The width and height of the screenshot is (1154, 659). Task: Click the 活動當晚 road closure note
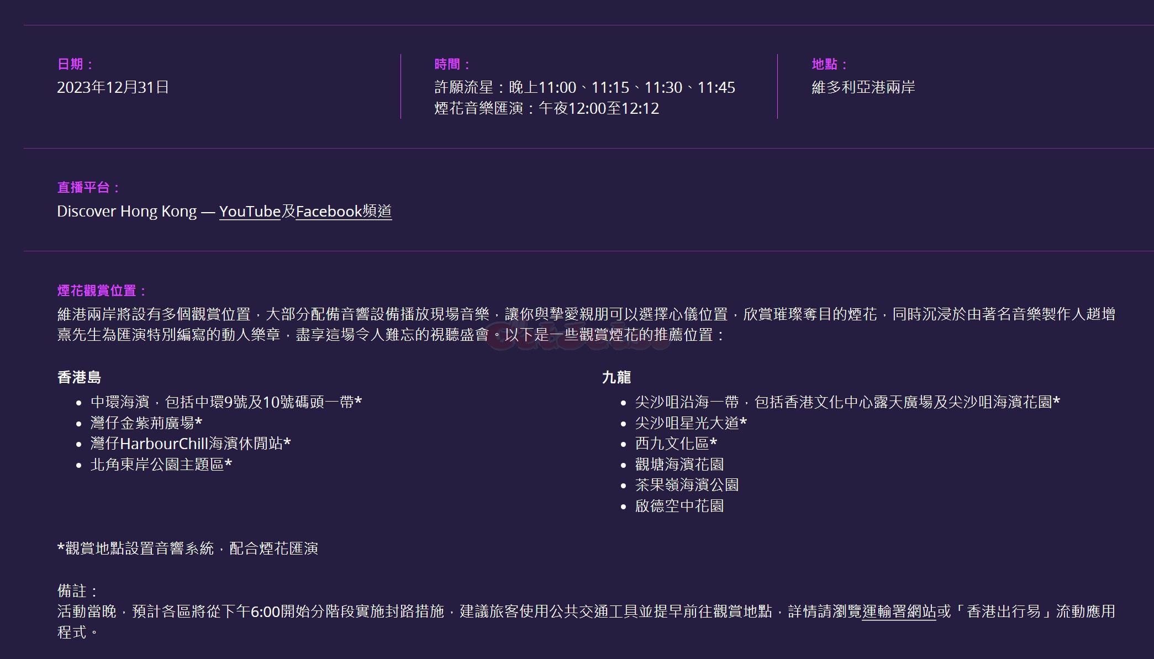[x=586, y=622]
